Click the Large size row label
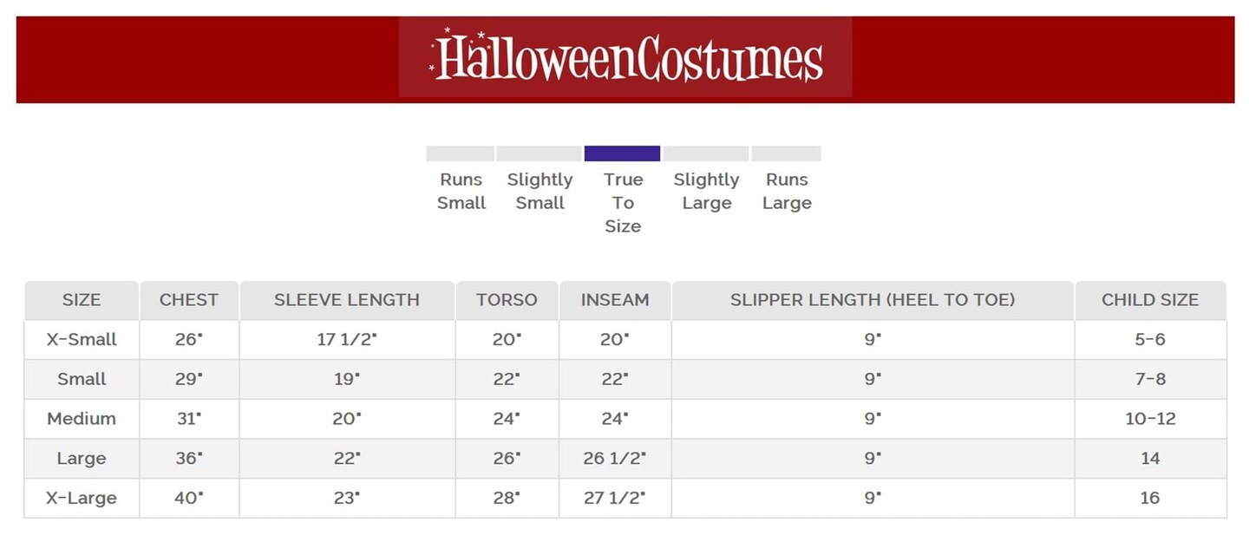This screenshot has width=1249, height=542. pos(82,458)
